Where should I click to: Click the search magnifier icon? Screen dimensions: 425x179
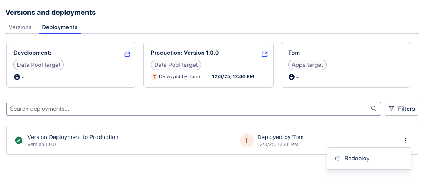[x=373, y=109]
